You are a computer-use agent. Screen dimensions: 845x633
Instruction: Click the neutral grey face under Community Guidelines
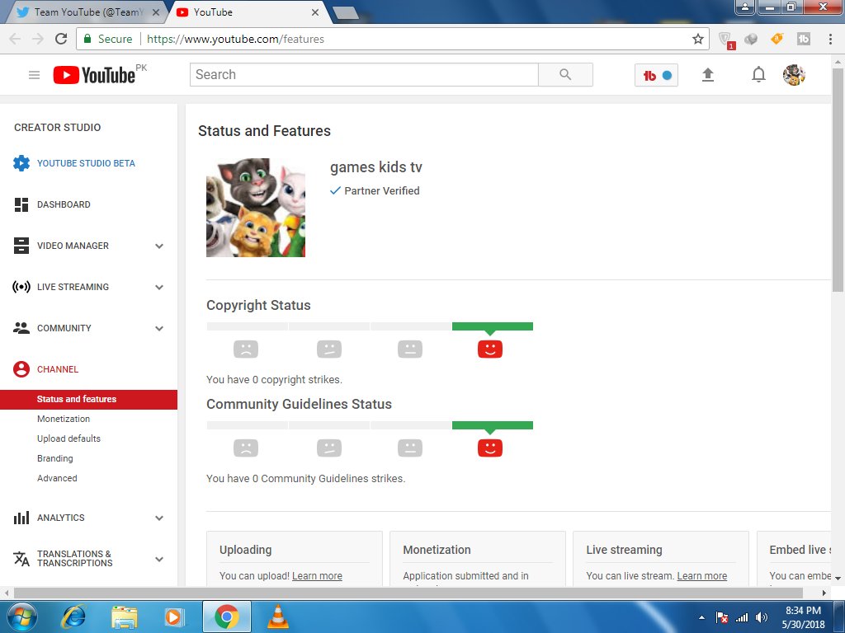tap(410, 448)
